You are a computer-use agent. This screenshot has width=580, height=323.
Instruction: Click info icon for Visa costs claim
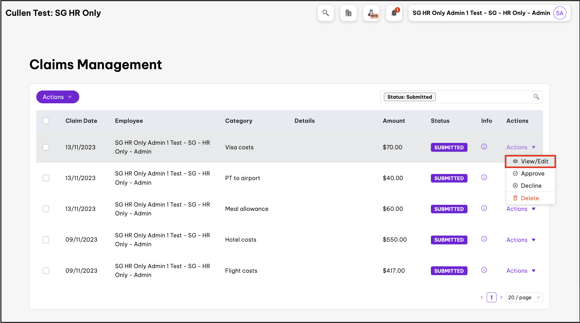point(484,147)
